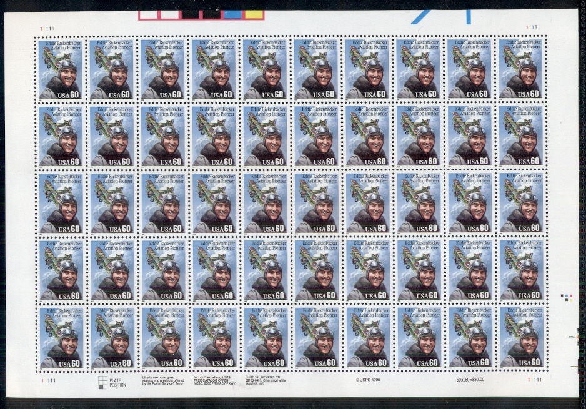This screenshot has width=586, height=409.
Task: Click the small multicolor registration dots on right margin
Action: point(567,298)
